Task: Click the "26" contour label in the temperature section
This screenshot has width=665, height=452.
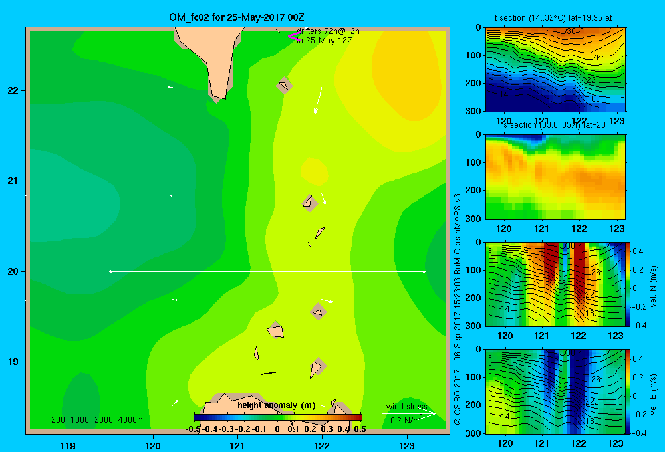Action: click(x=597, y=58)
